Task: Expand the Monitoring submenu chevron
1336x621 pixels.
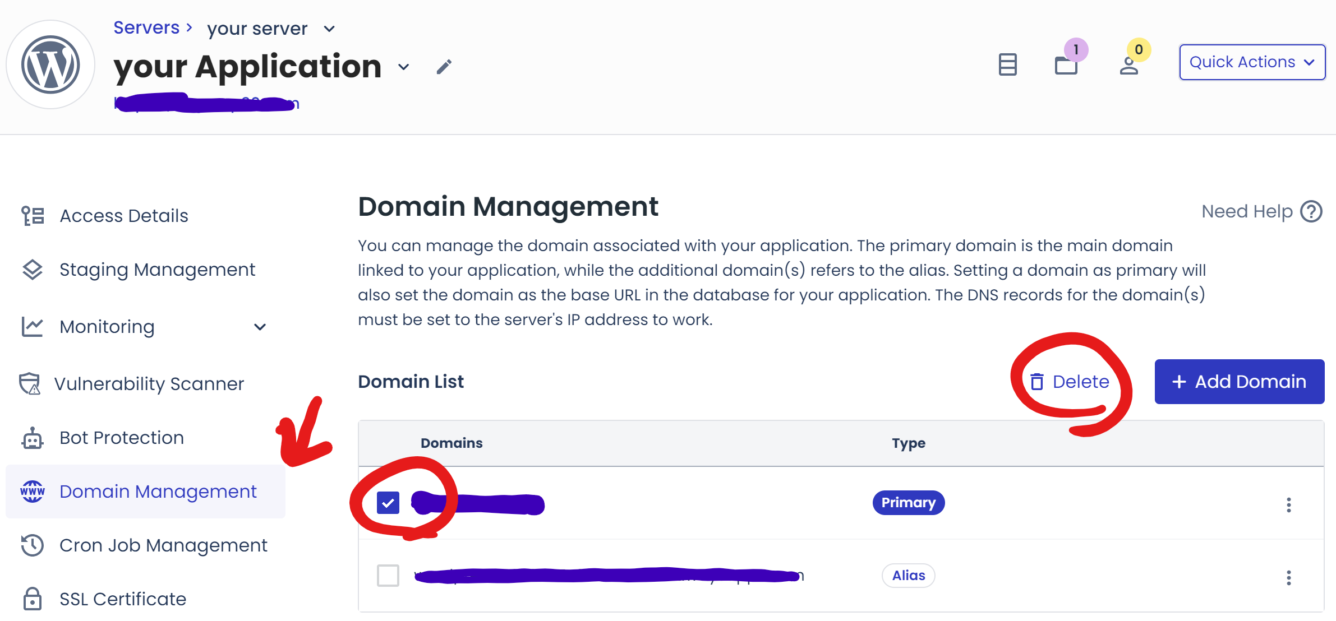Action: click(260, 327)
